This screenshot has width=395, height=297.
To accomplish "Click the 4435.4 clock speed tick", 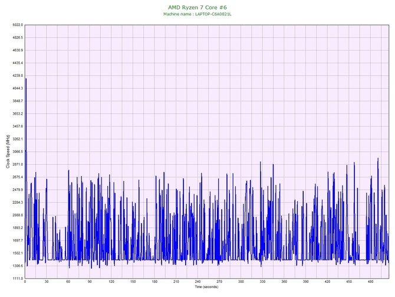I will (x=18, y=63).
